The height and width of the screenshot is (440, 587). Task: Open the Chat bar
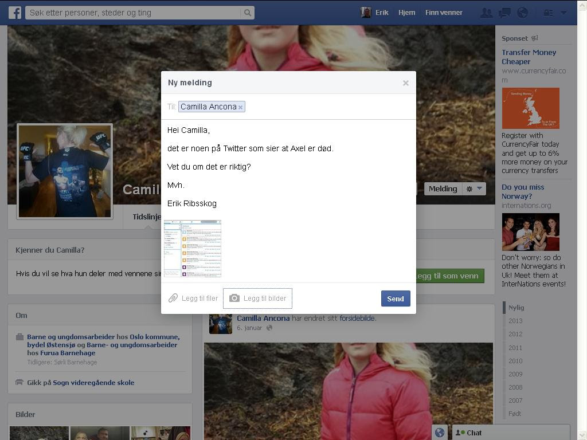coord(511,433)
